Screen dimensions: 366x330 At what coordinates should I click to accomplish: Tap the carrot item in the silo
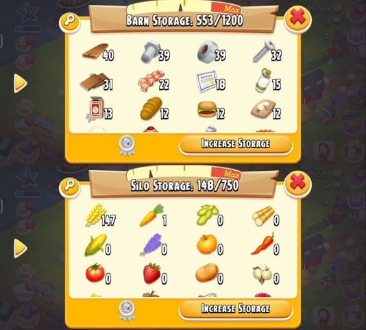click(x=154, y=215)
